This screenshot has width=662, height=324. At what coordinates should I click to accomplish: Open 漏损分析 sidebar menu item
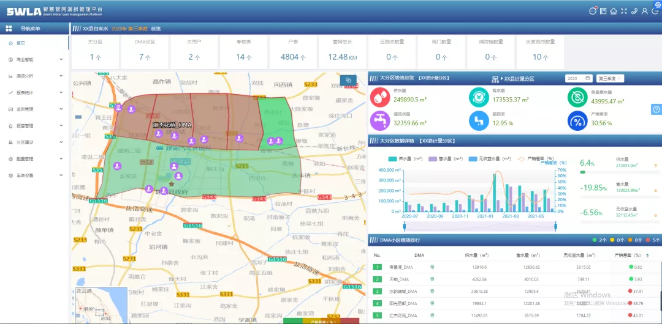pyautogui.click(x=34, y=76)
